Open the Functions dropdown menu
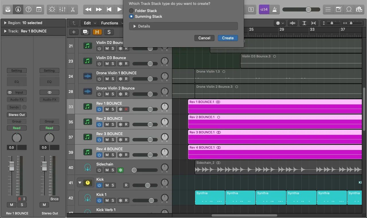 [x=110, y=23]
